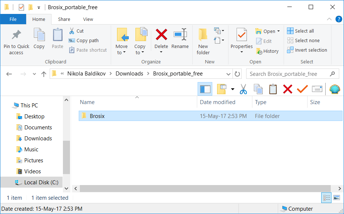The height and width of the screenshot is (214, 344).
Task: Go back with the left arrow
Action: pos(9,74)
